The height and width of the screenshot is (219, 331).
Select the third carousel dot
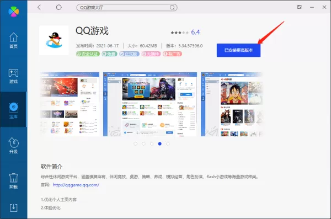pos(152,143)
